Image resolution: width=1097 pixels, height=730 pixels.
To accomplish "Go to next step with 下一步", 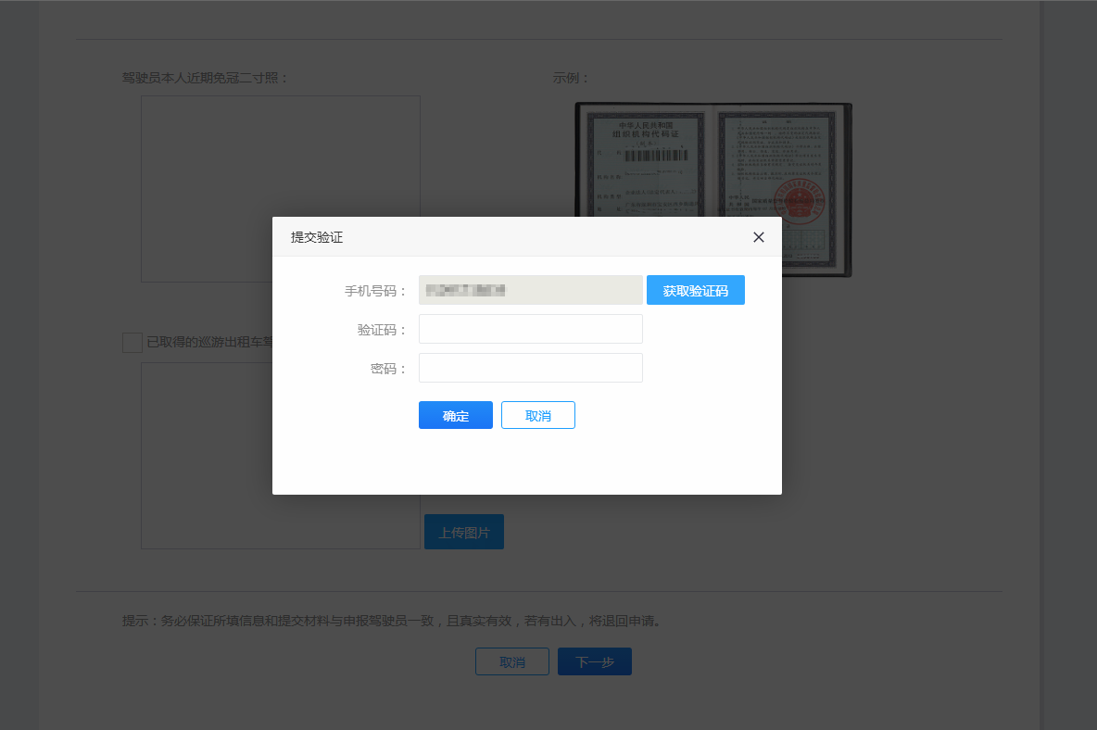I will tap(594, 661).
